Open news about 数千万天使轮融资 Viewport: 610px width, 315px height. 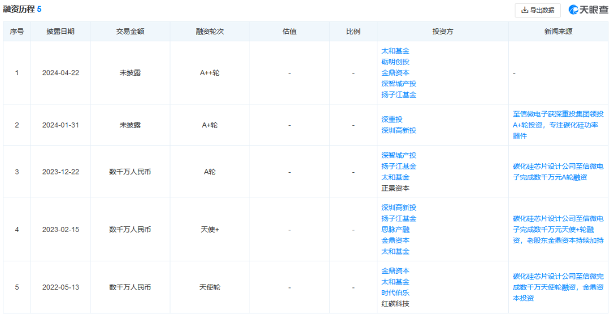click(558, 287)
